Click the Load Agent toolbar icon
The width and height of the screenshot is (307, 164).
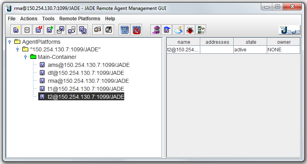pyautogui.click(x=98, y=30)
